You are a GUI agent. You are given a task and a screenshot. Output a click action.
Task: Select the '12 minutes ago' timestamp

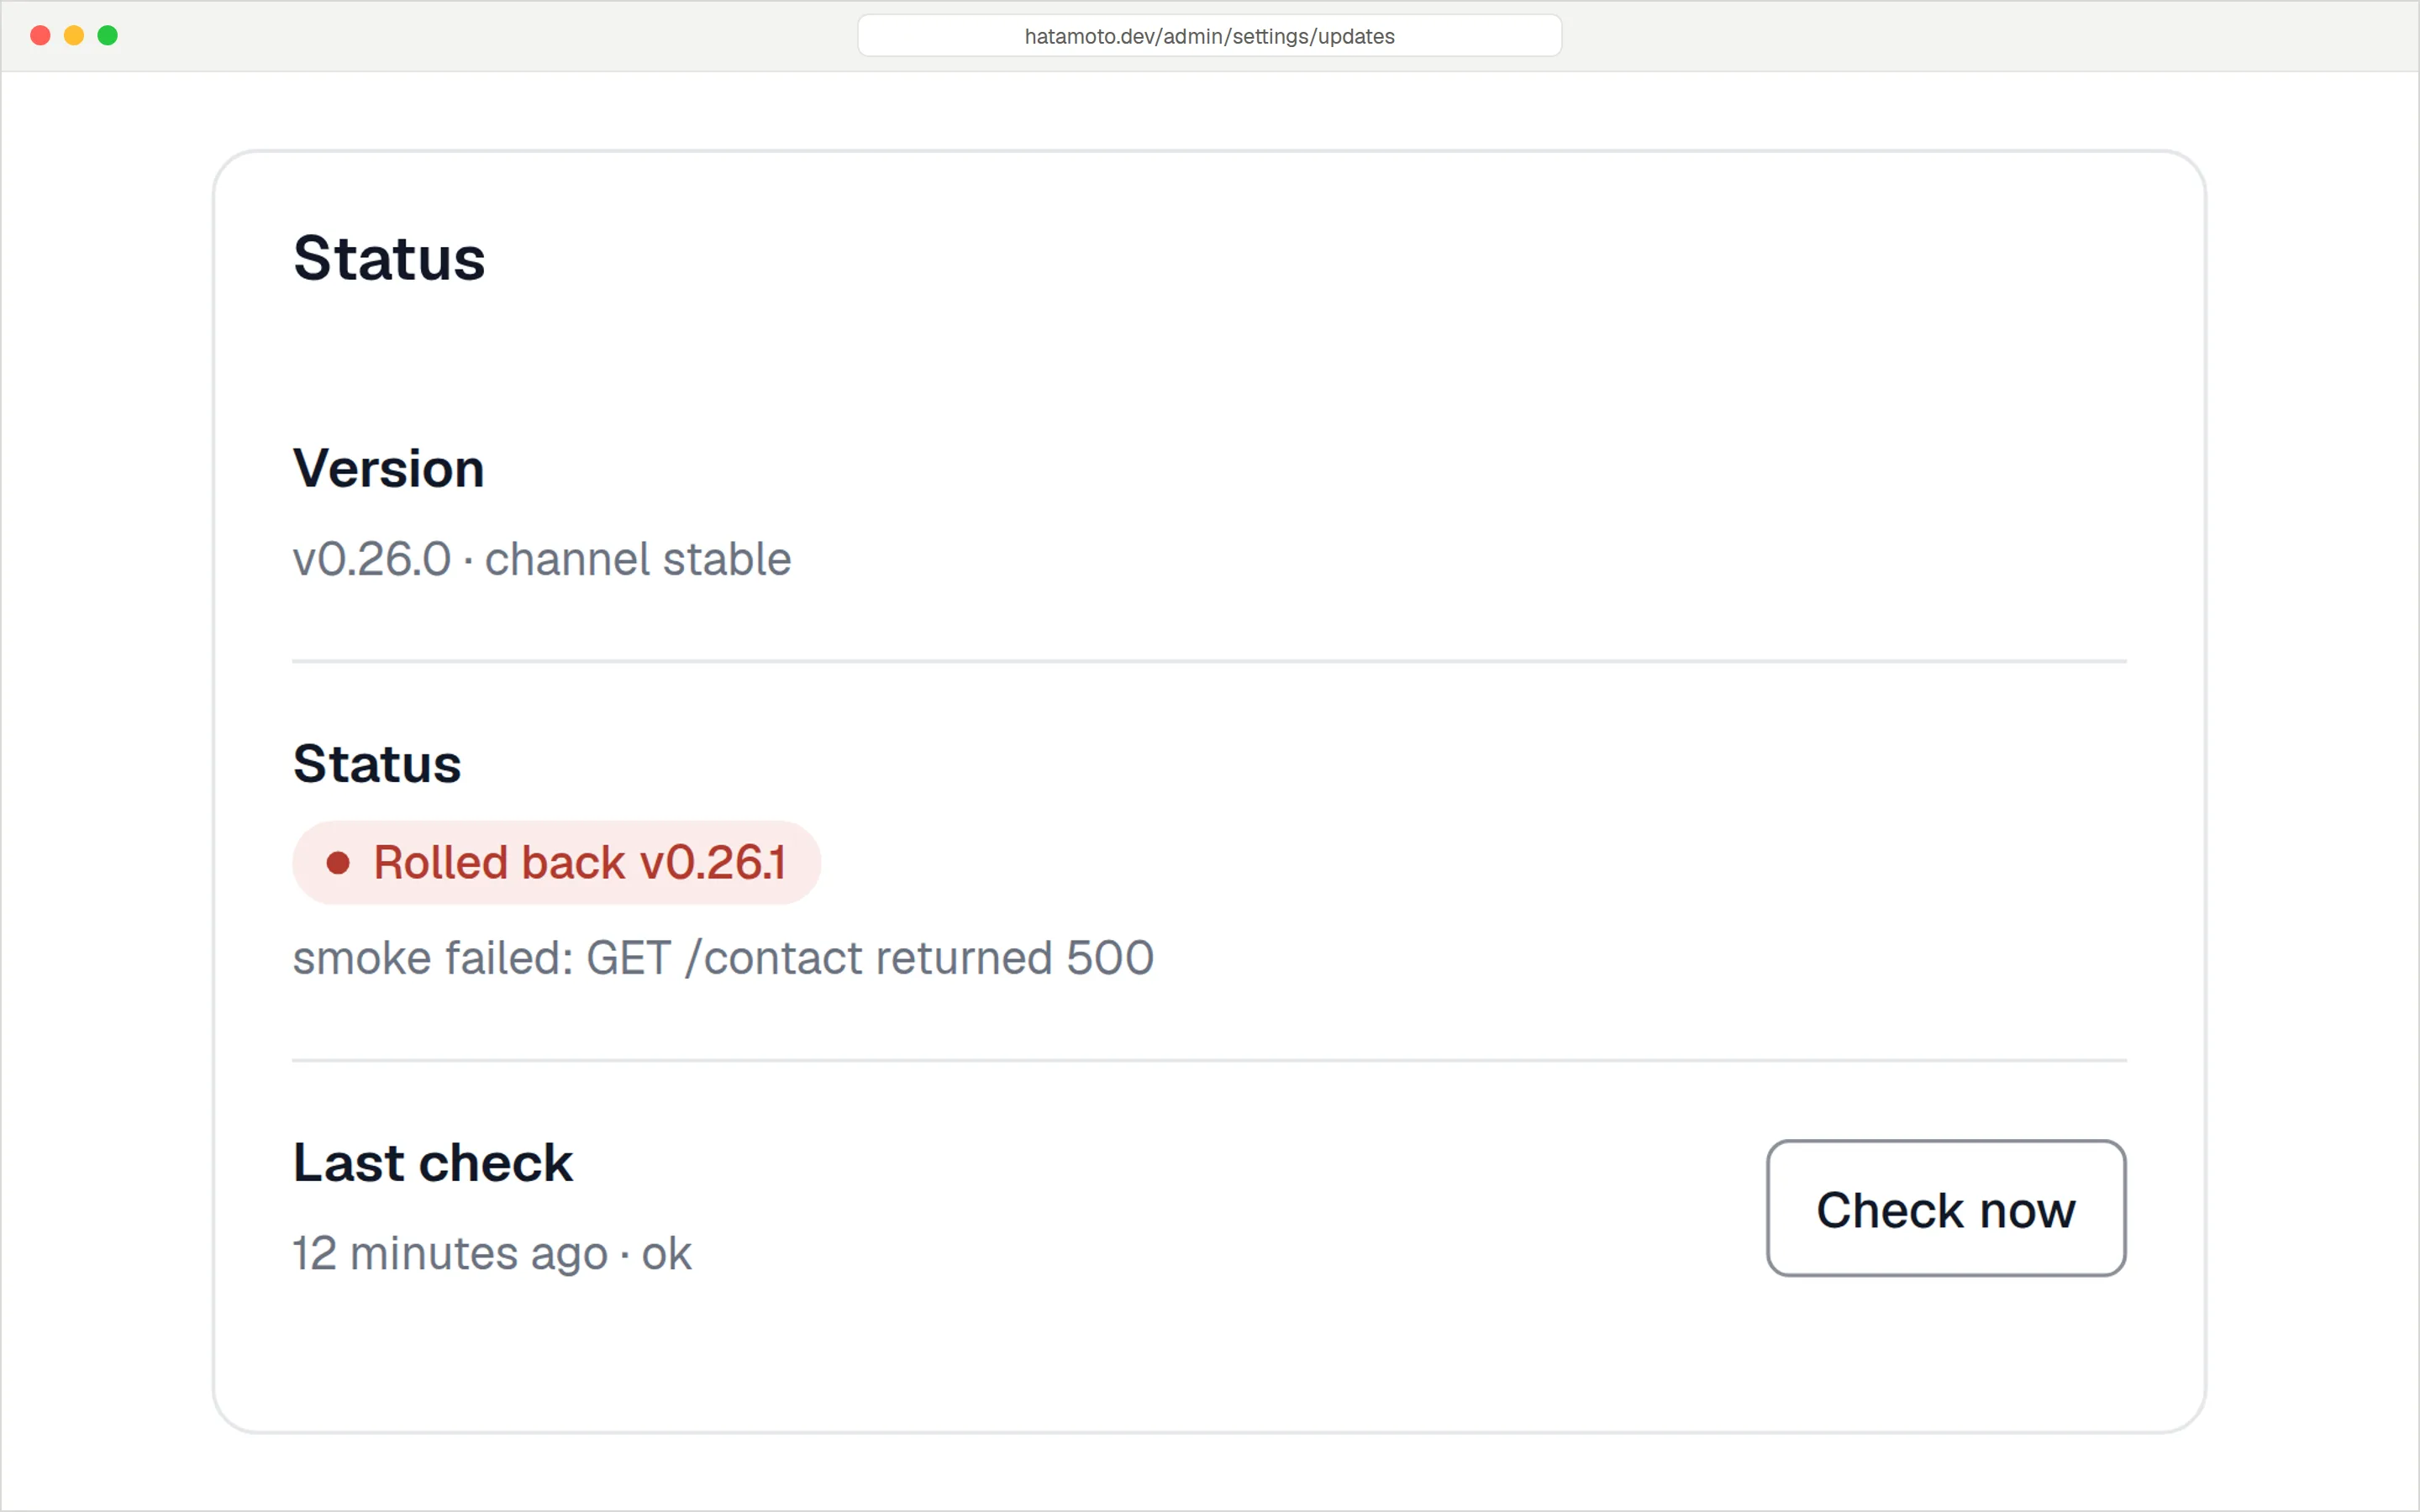450,1254
